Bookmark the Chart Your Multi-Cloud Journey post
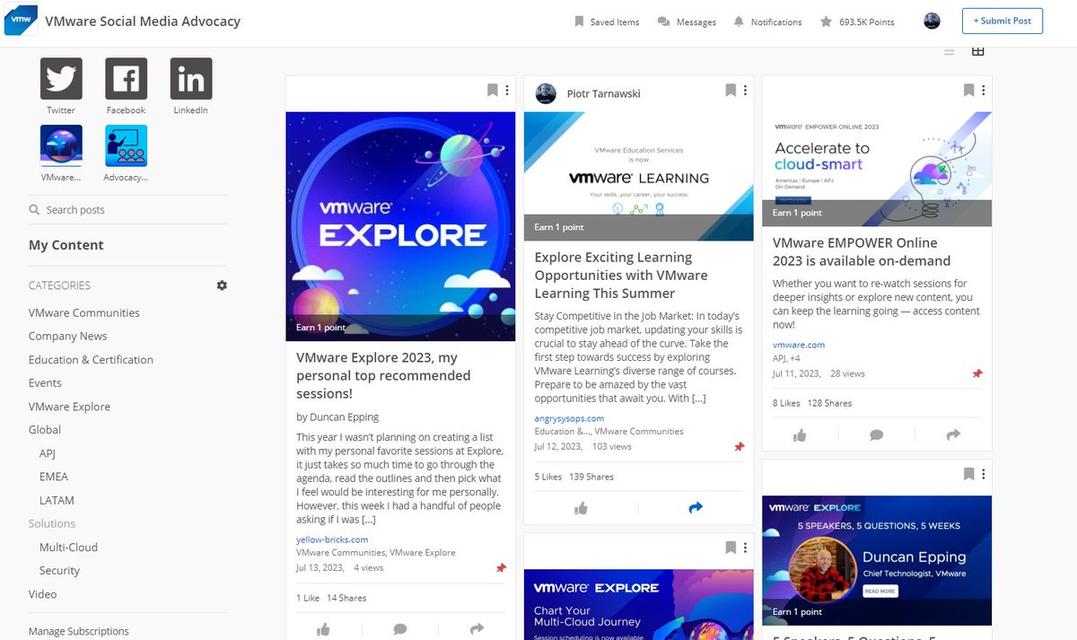The height and width of the screenshot is (640, 1077). [x=731, y=548]
